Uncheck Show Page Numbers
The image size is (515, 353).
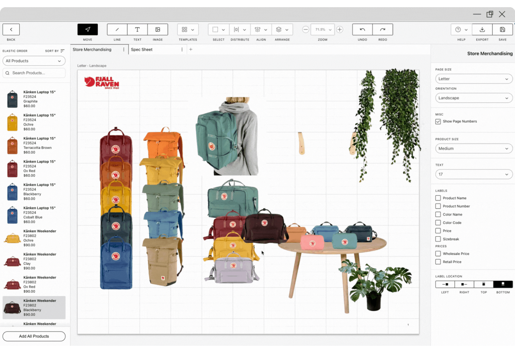pos(438,122)
